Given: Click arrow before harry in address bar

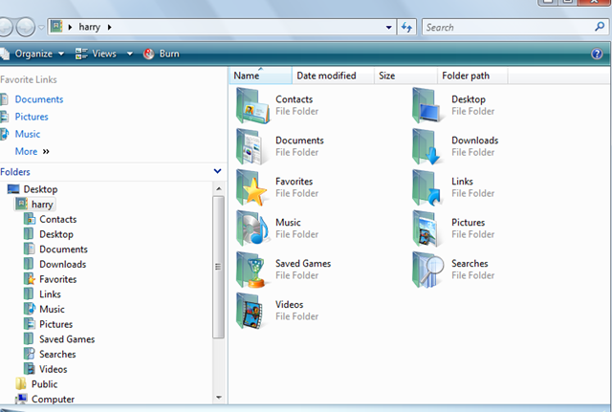Looking at the screenshot, I should coord(70,27).
